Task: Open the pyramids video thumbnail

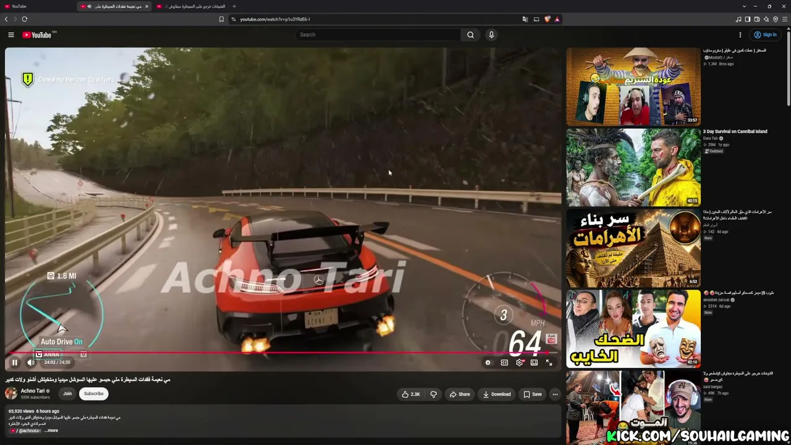Action: tap(633, 248)
